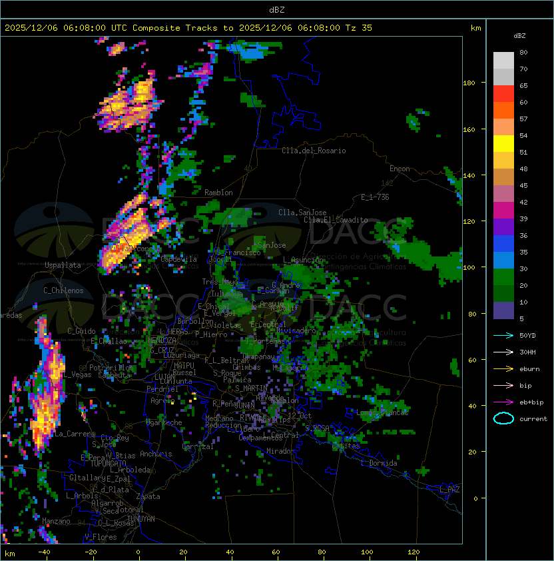The width and height of the screenshot is (554, 561).
Task: Click the Ramblon location label
Action: 218,193
